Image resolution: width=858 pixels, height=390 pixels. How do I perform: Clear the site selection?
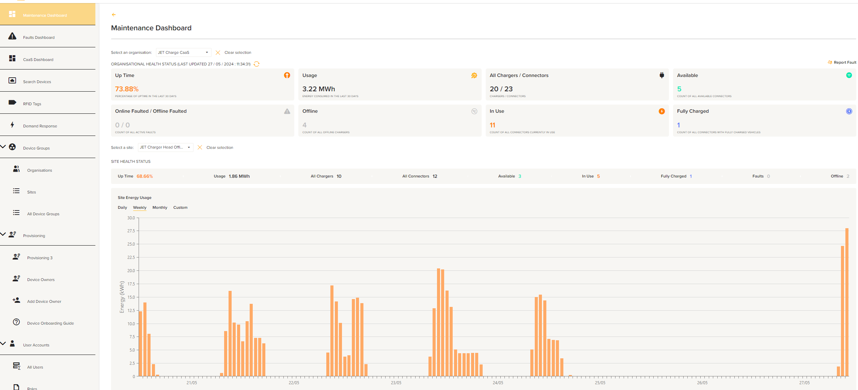coord(216,147)
